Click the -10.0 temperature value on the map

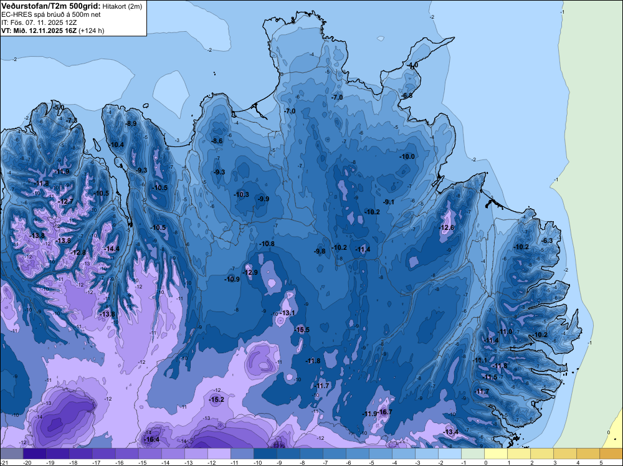click(x=407, y=156)
